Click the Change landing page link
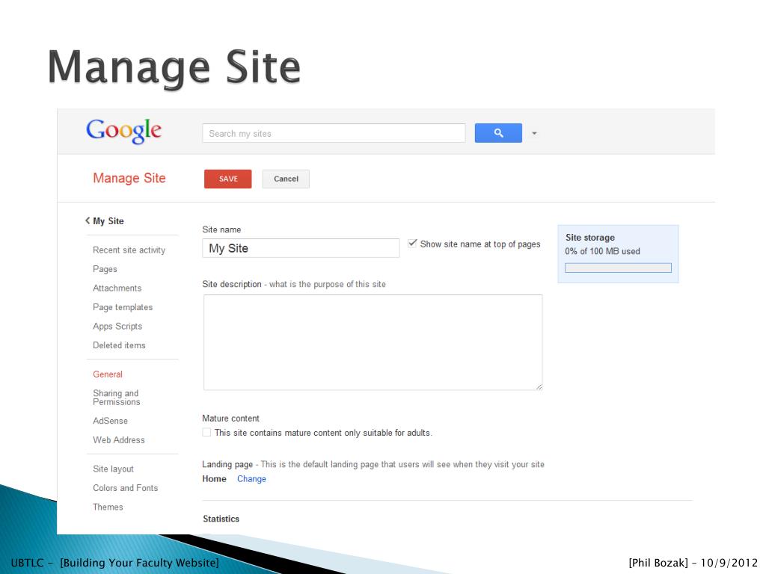The image size is (766, 574). [x=251, y=479]
